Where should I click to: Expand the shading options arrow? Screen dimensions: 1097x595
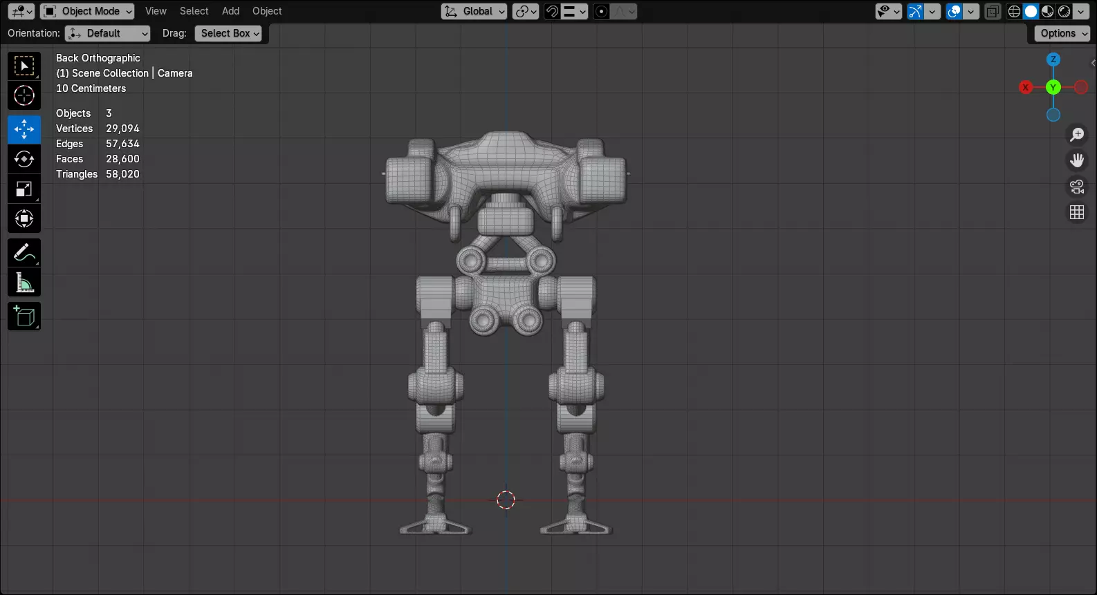[1080, 11]
